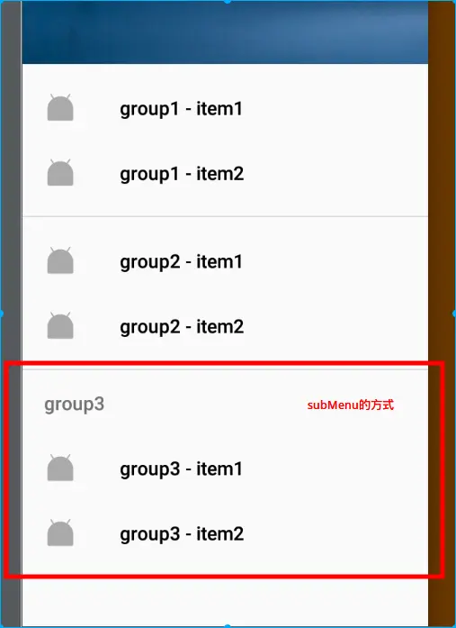The width and height of the screenshot is (456, 628).
Task: Click the Android icon beside group1 - item2
Action: (x=60, y=172)
